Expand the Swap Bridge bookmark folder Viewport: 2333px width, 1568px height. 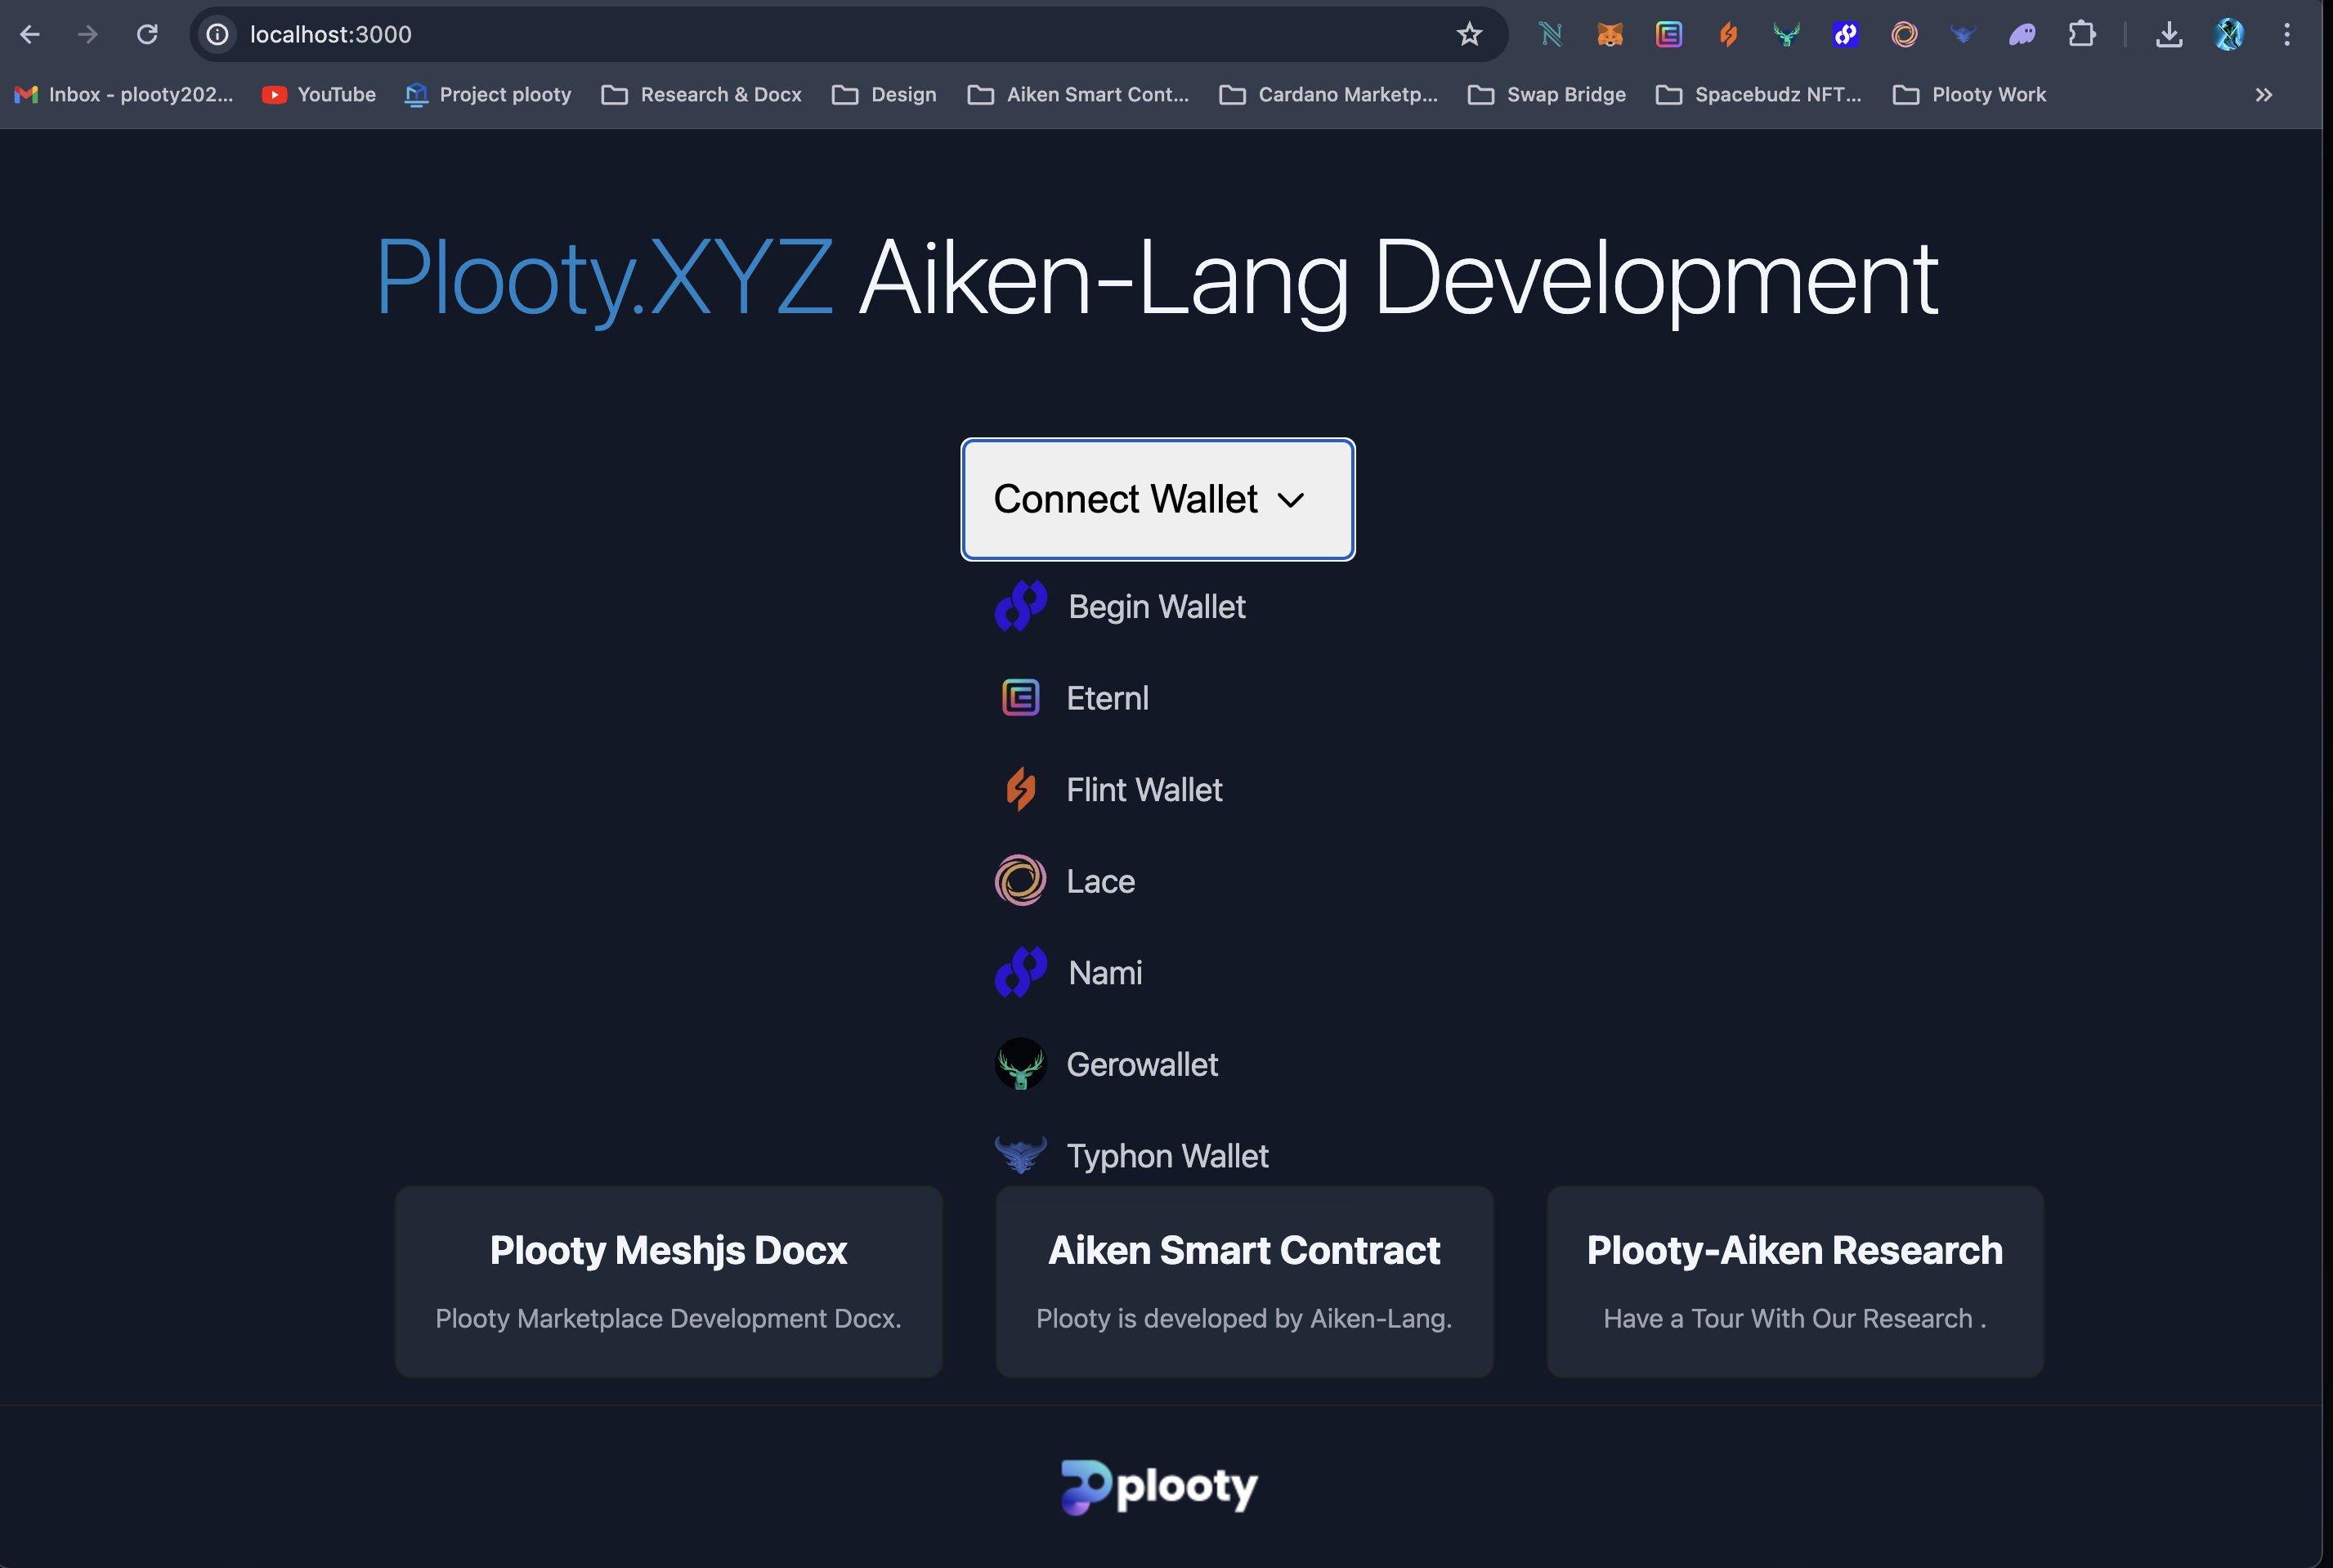[1547, 95]
